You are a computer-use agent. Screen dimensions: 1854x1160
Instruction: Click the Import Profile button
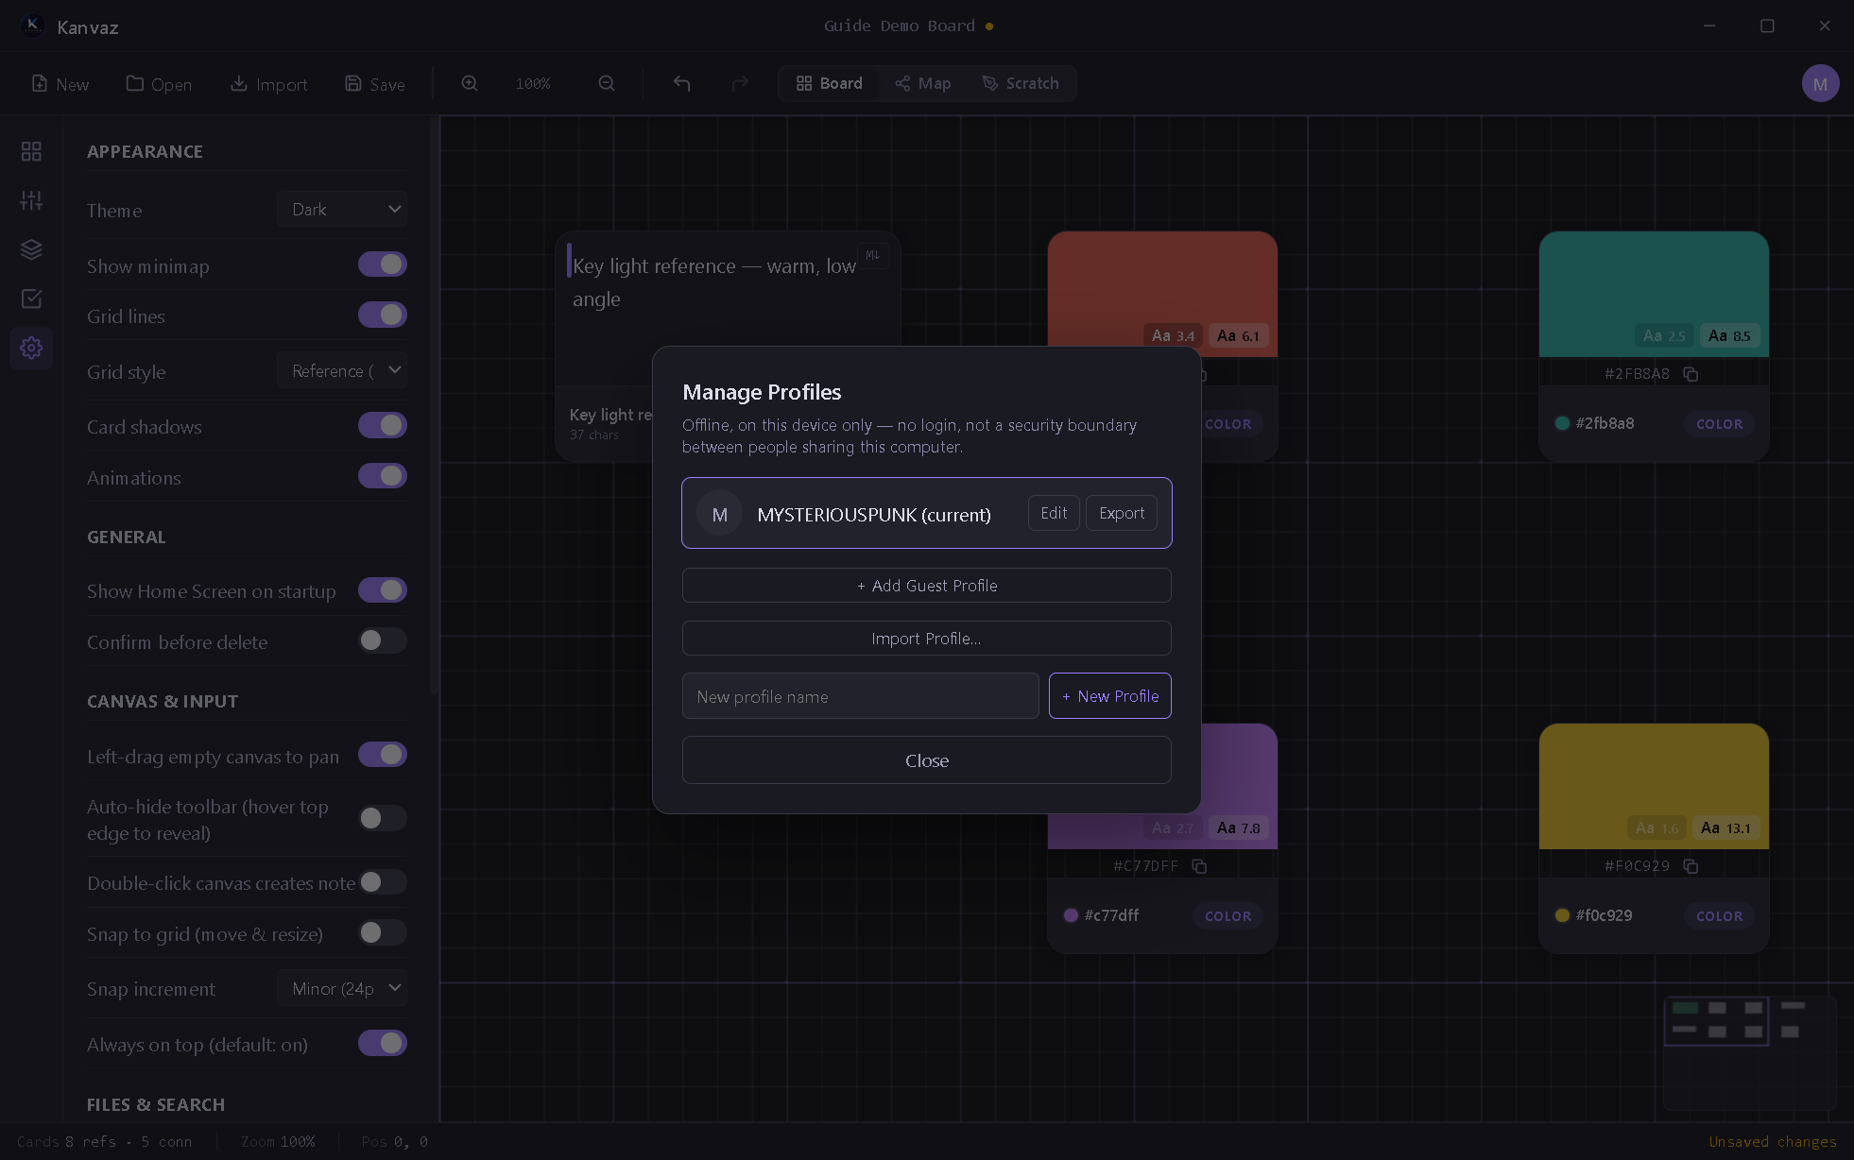coord(927,639)
